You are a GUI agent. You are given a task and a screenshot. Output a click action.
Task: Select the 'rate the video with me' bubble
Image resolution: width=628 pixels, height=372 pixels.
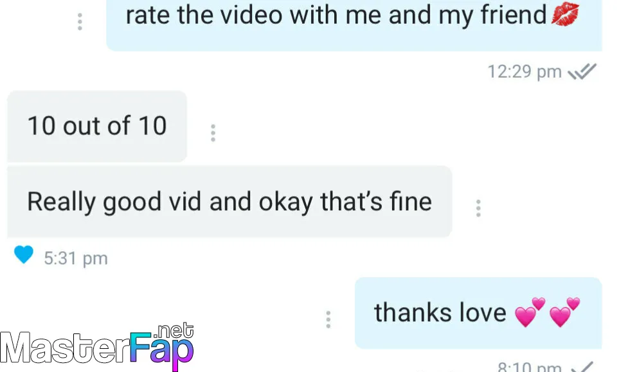click(x=354, y=25)
